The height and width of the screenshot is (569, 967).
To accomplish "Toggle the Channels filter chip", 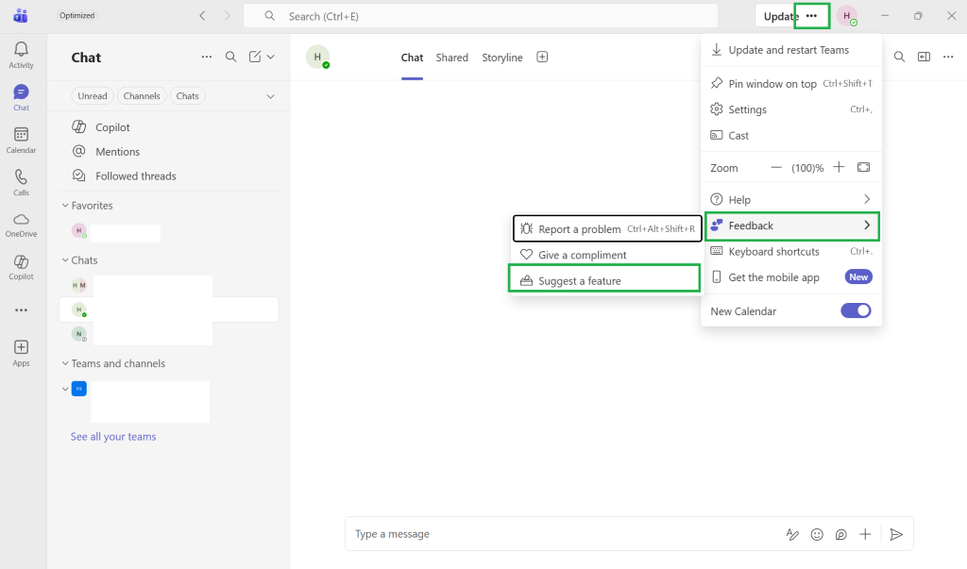I will click(142, 96).
